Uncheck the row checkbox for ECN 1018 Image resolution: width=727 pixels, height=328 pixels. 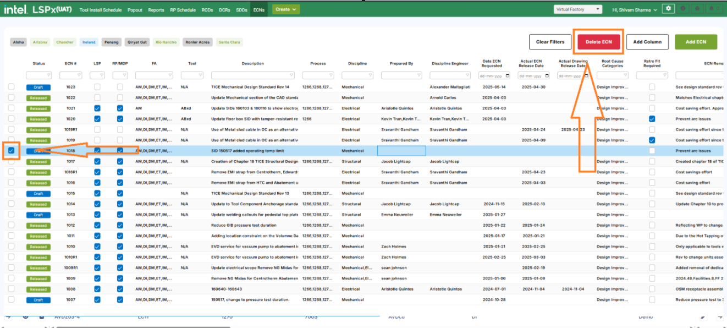click(11, 150)
